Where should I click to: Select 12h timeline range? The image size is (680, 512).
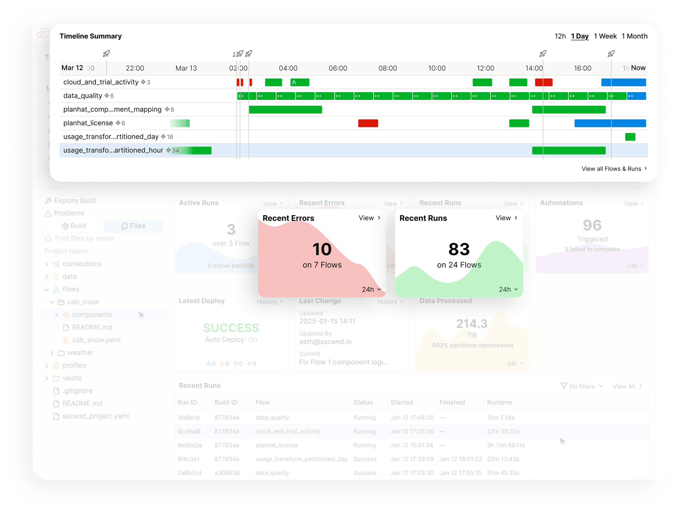560,36
